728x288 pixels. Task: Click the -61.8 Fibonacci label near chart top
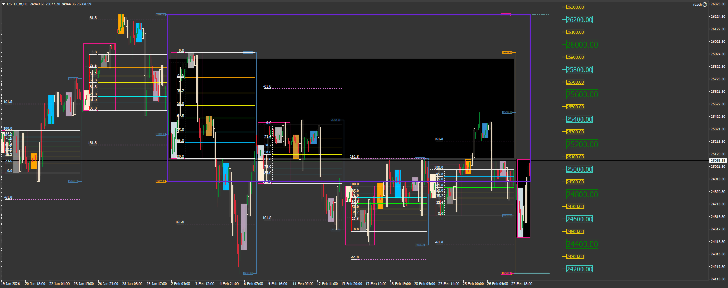coord(93,18)
